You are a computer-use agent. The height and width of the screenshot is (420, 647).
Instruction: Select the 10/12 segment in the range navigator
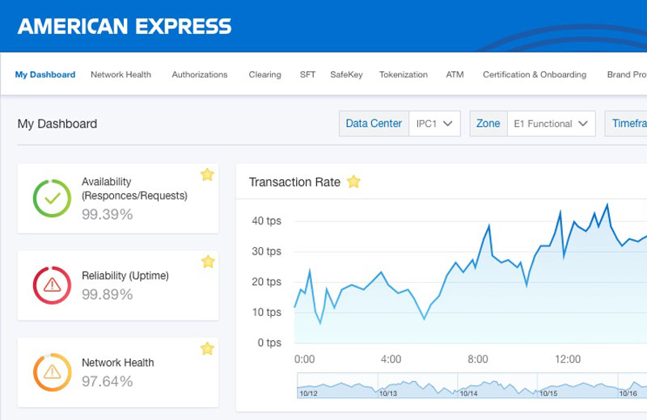[337, 386]
